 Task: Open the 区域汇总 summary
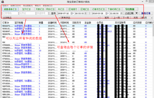pos(85,9)
